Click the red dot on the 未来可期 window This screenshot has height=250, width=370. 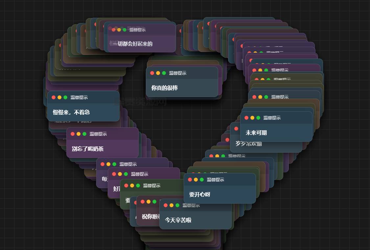(246, 118)
